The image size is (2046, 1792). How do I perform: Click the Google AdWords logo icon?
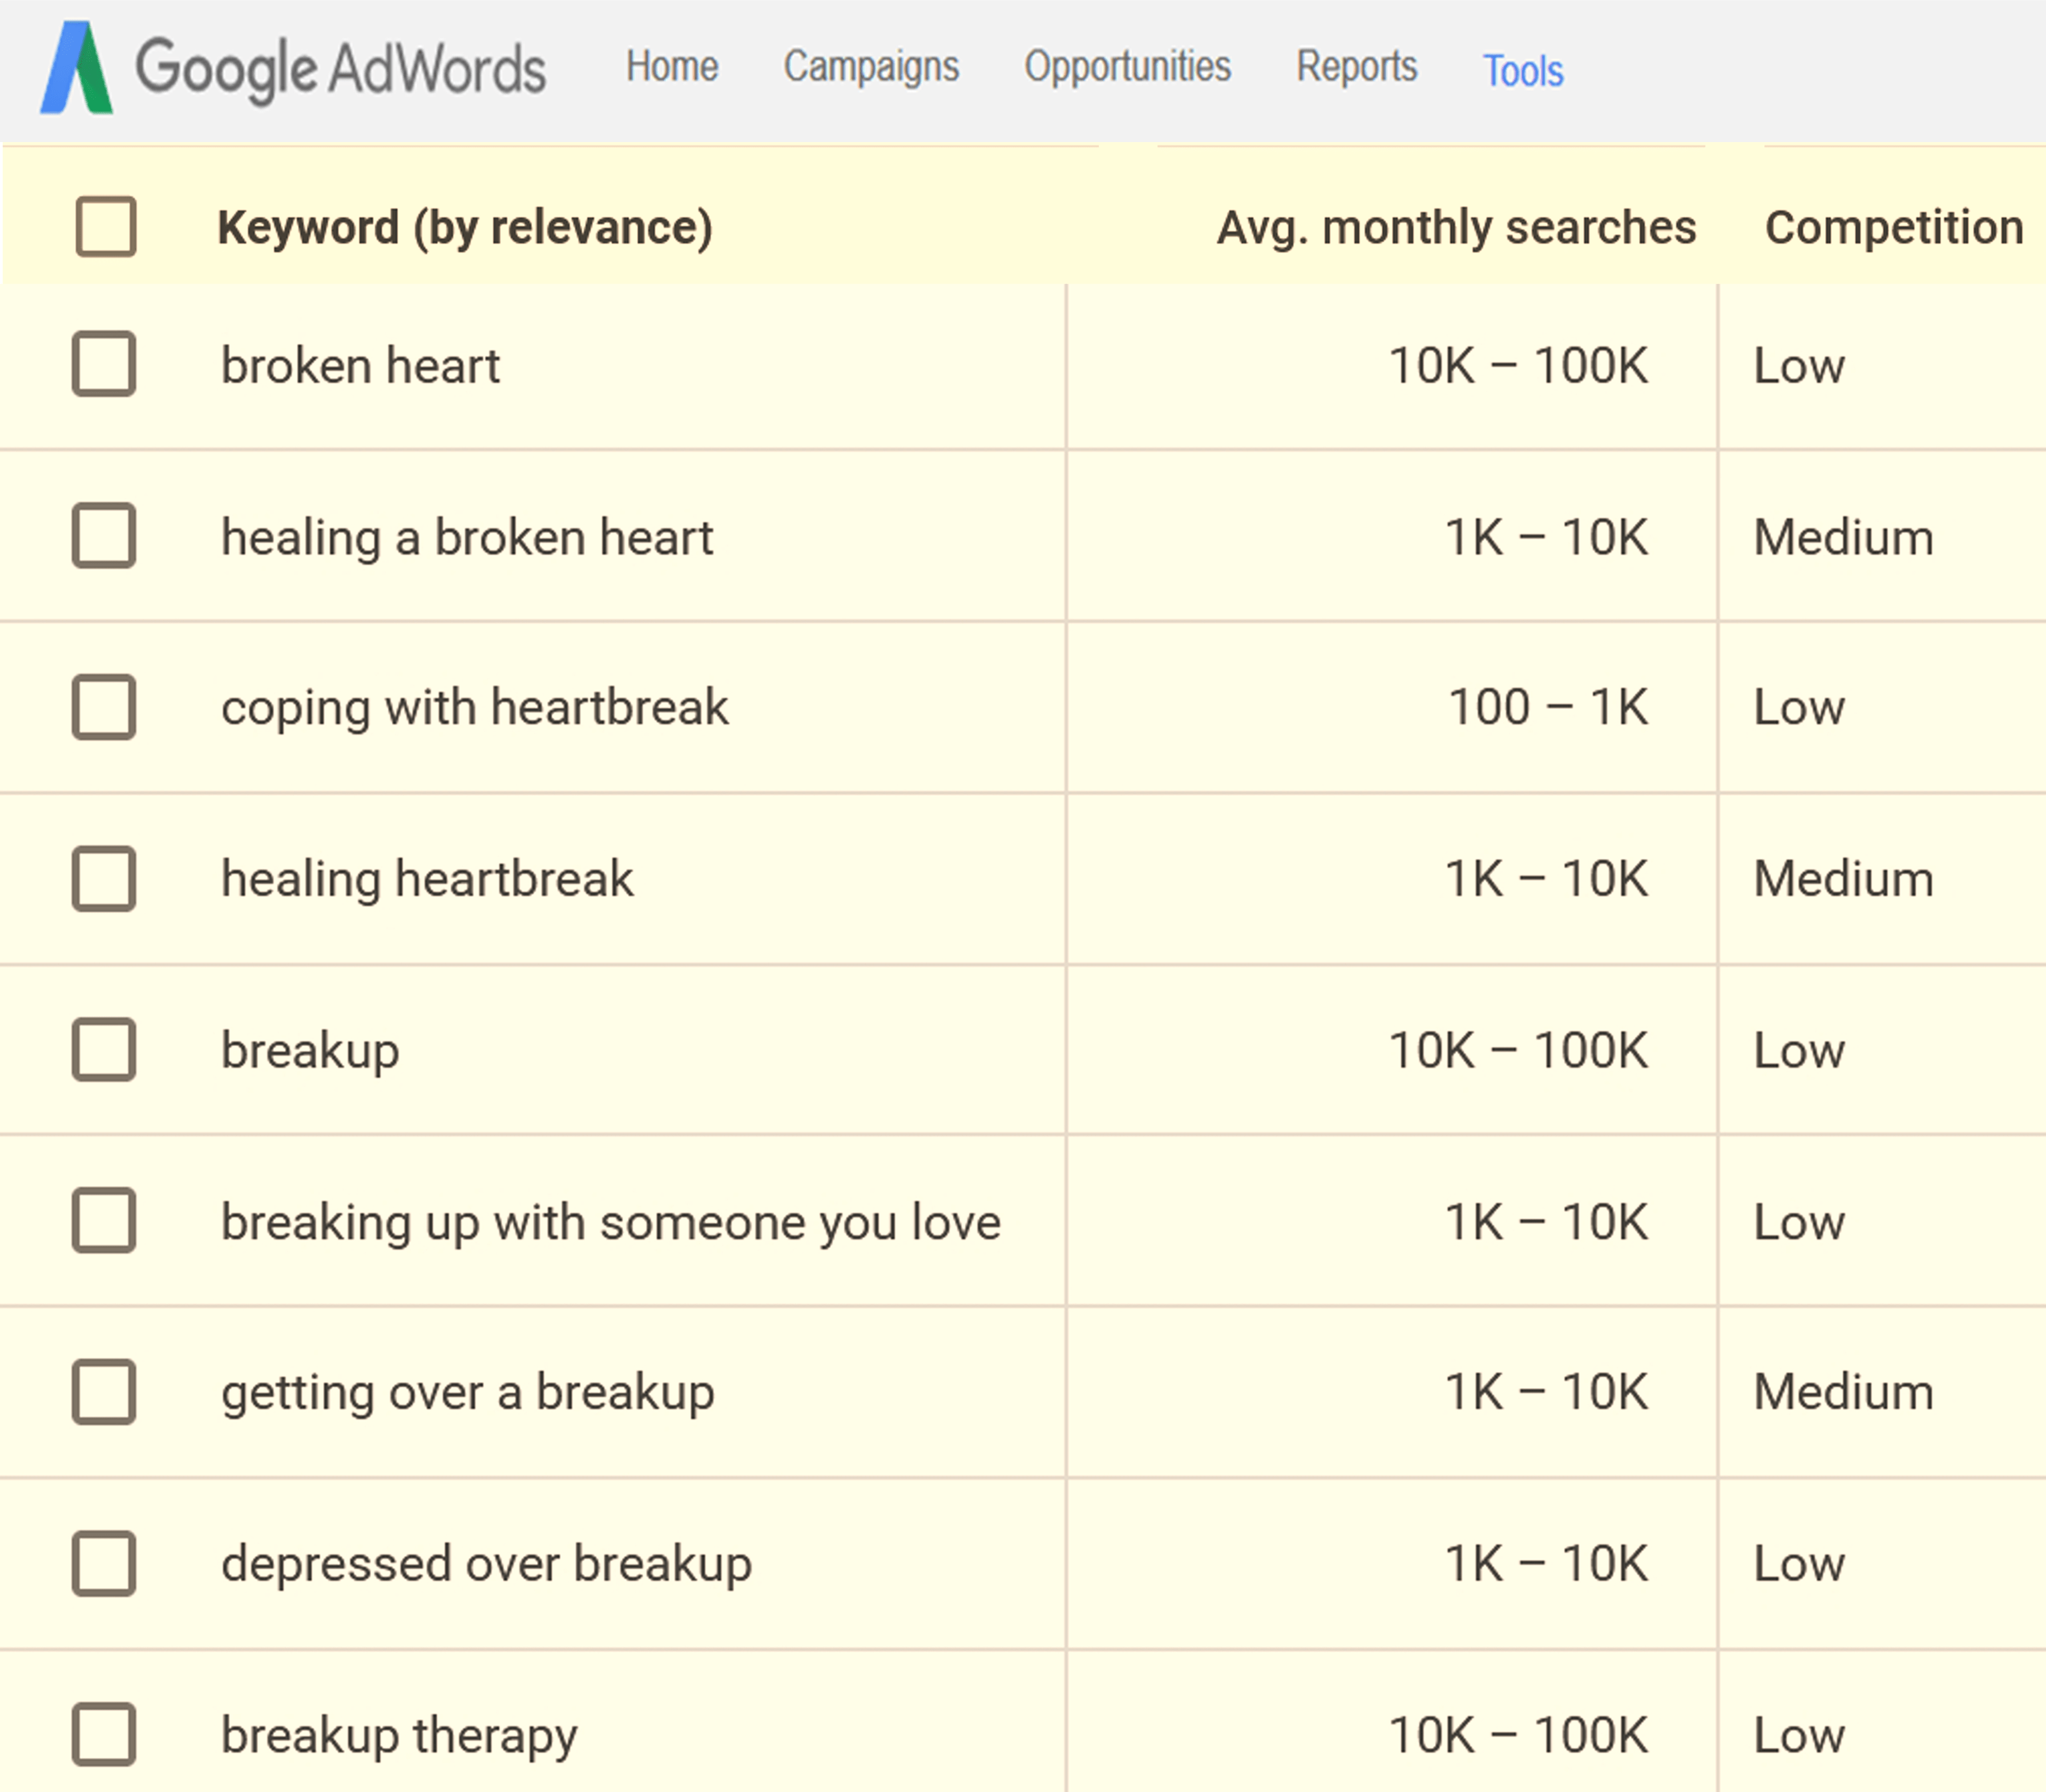click(x=77, y=68)
